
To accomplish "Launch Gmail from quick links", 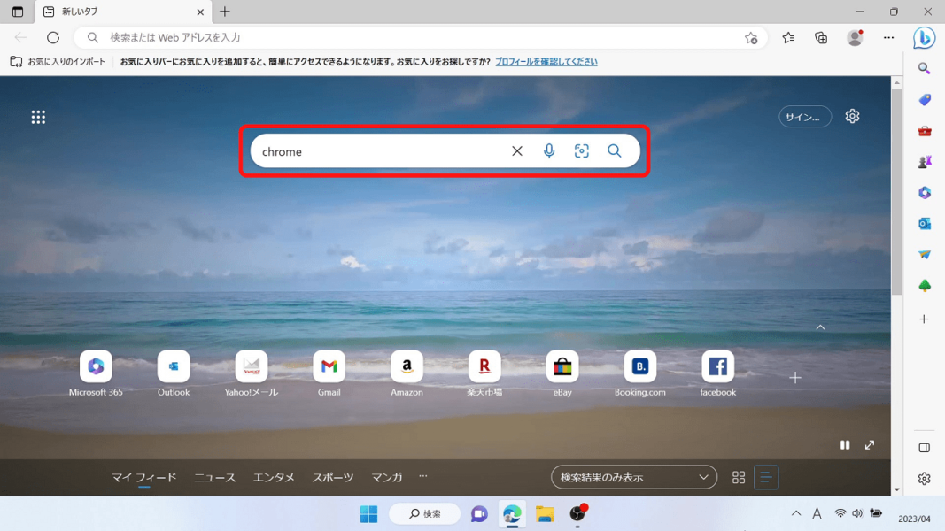I will [x=329, y=366].
